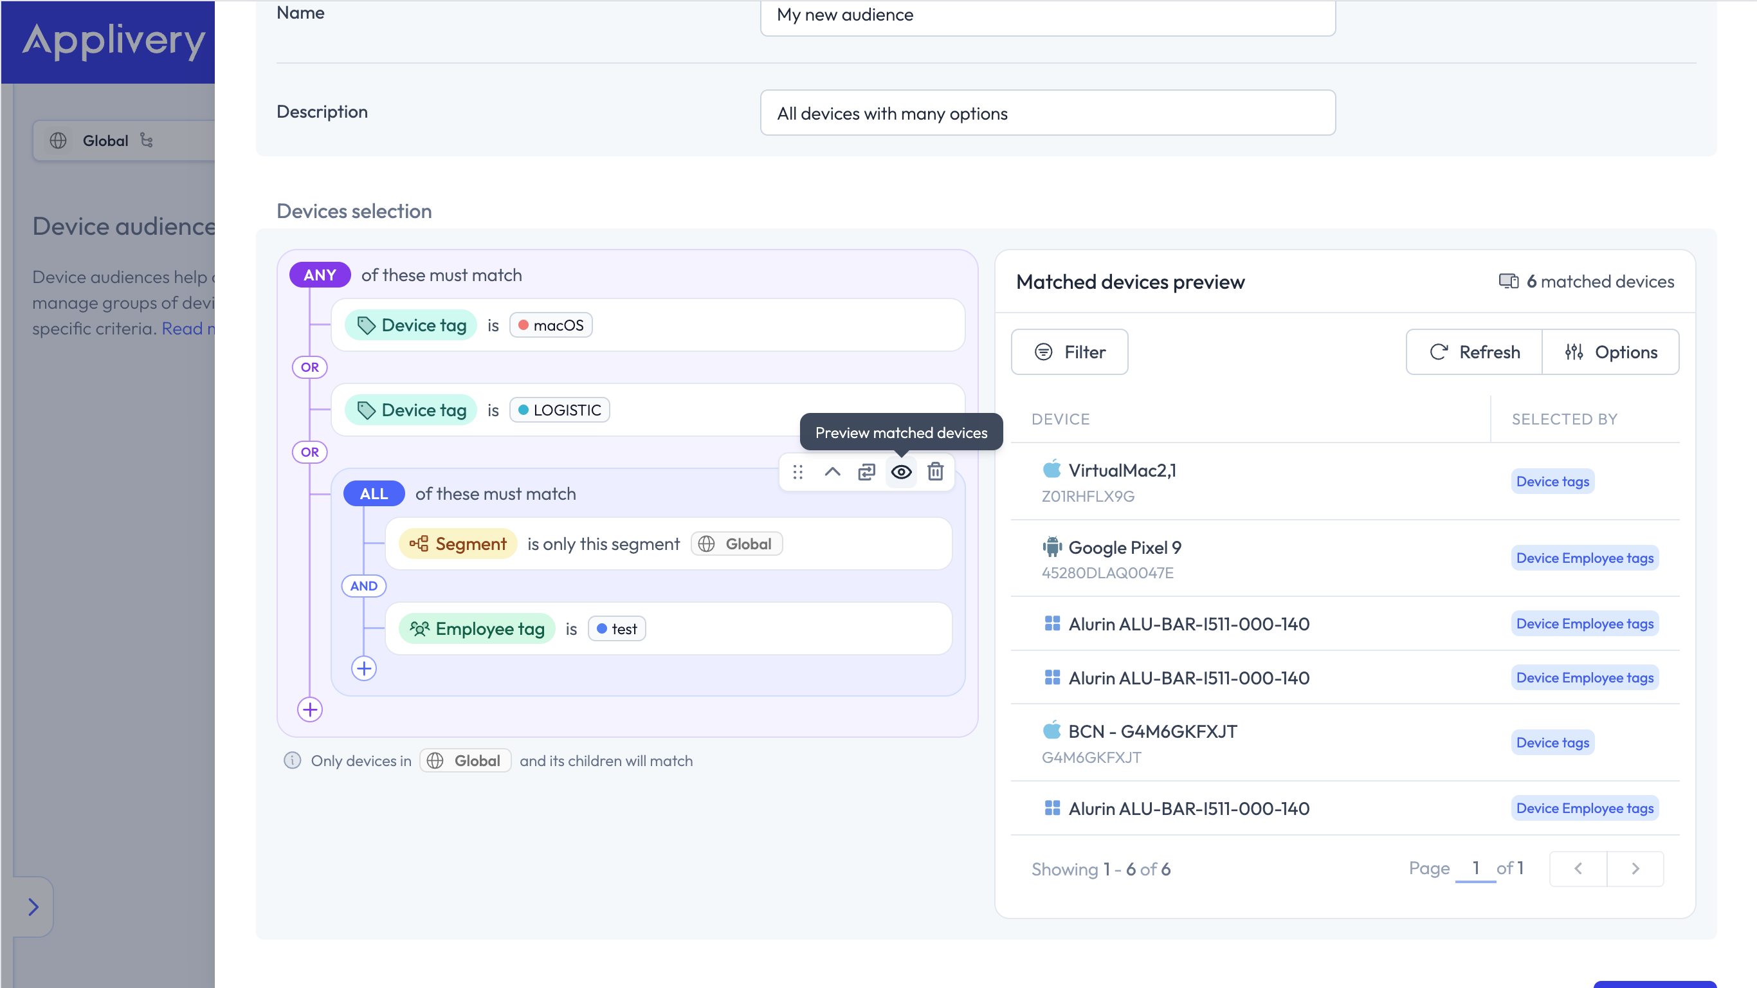Click the Segment condition type label
This screenshot has width=1757, height=988.
click(459, 544)
